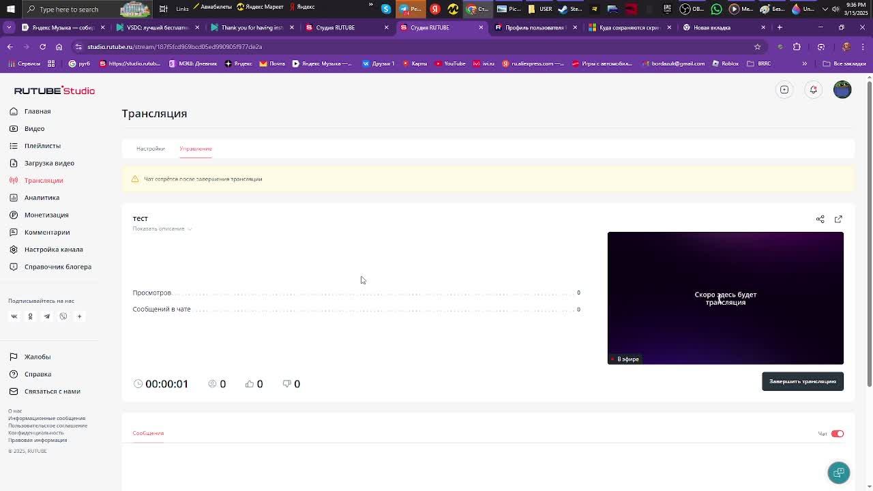The height and width of the screenshot is (491, 873).
Task: Open Информационные сообщения footer link
Action: pyautogui.click(x=46, y=418)
